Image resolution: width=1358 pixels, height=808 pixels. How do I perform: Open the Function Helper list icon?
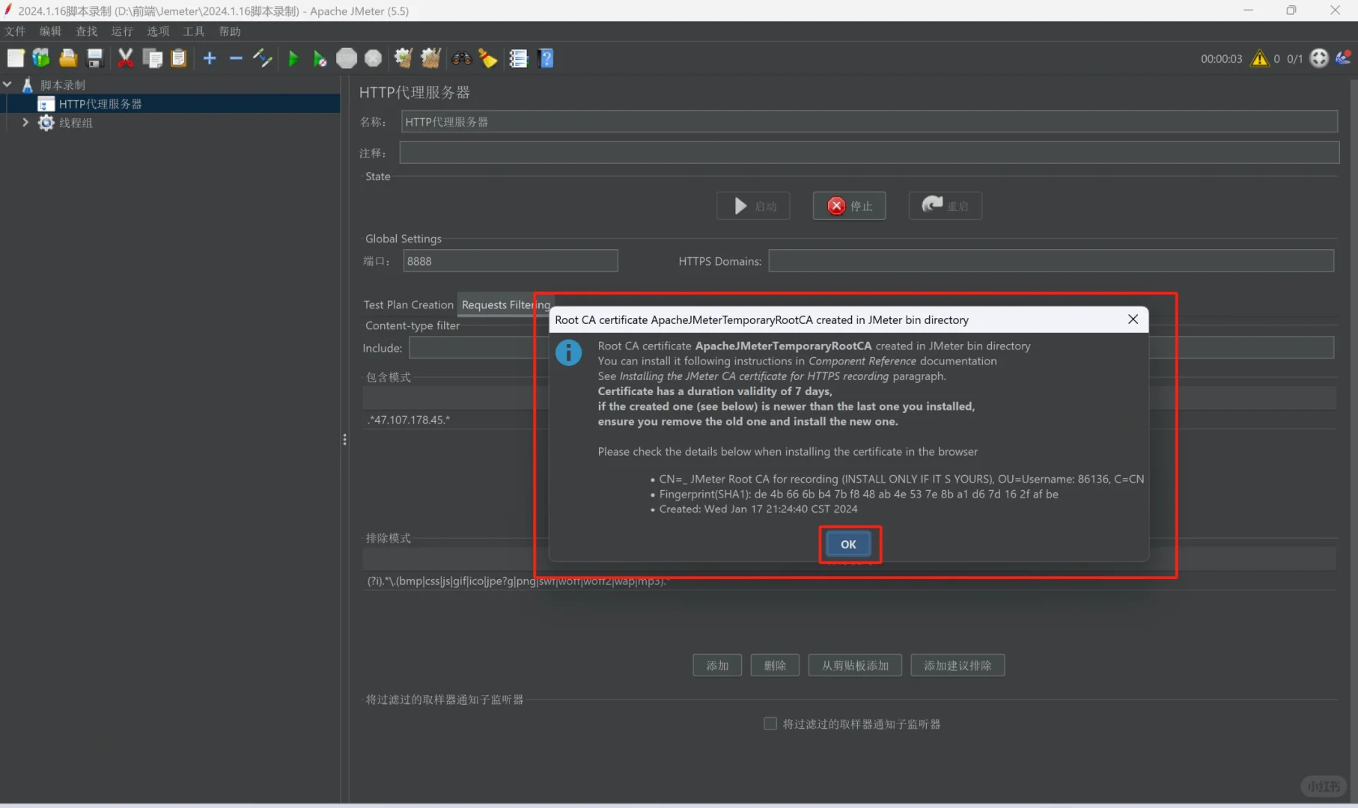[x=519, y=58]
